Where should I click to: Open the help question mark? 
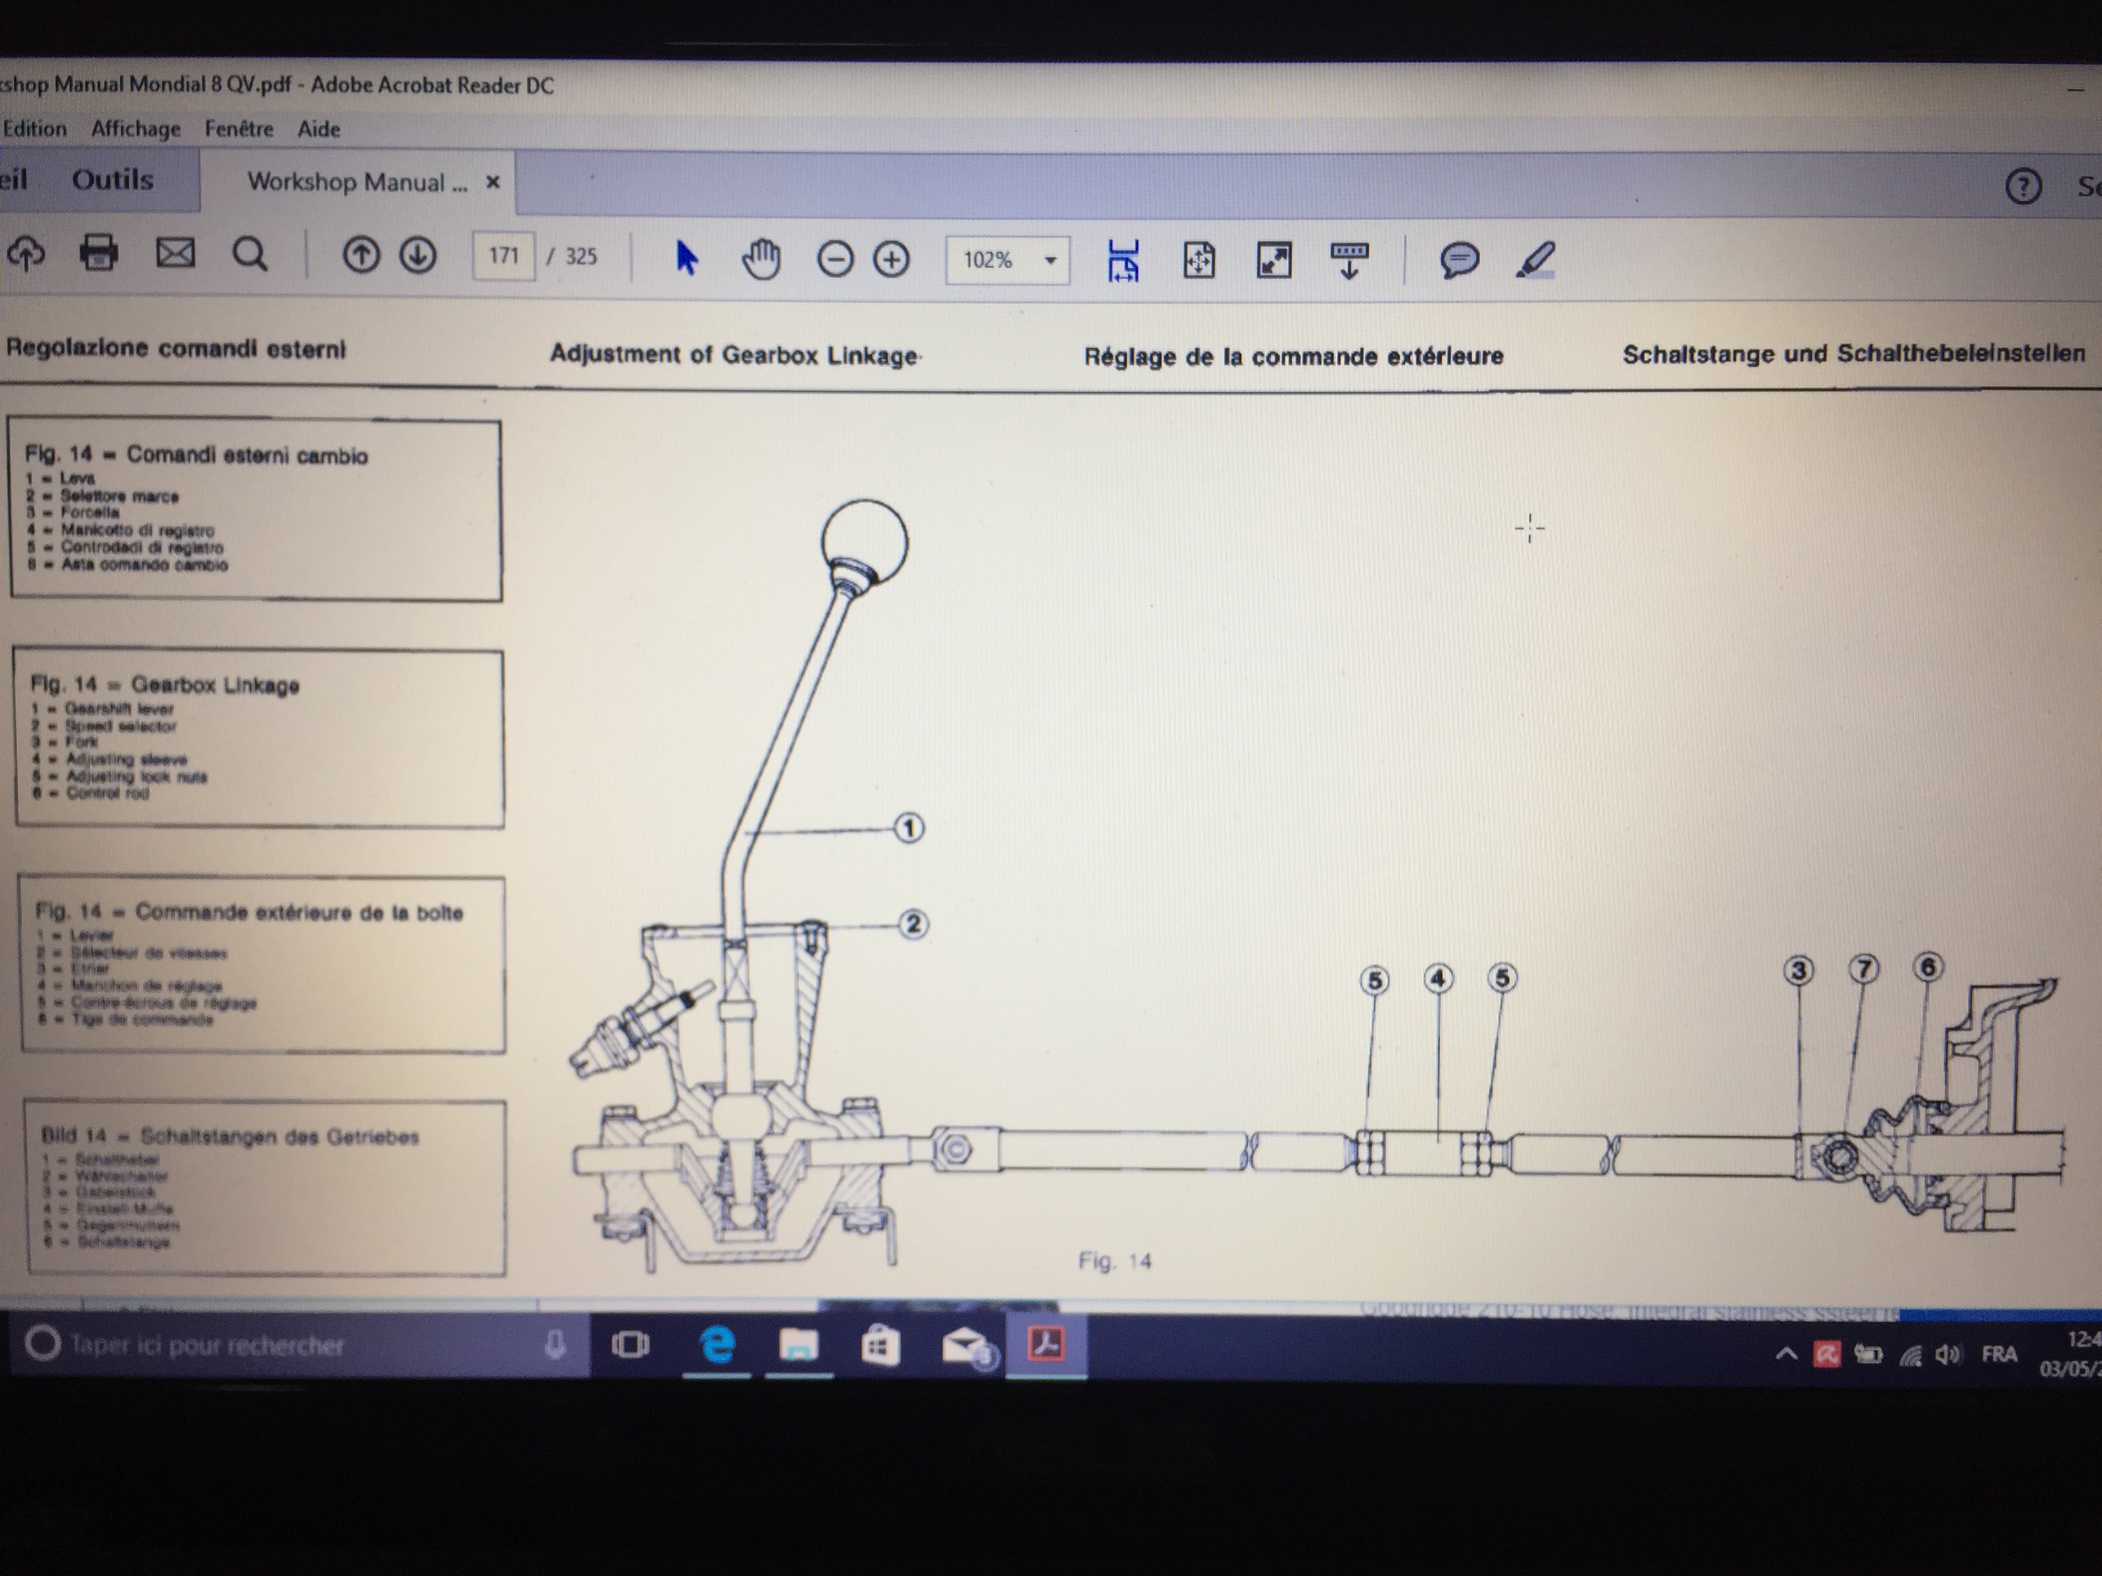[x=2023, y=186]
